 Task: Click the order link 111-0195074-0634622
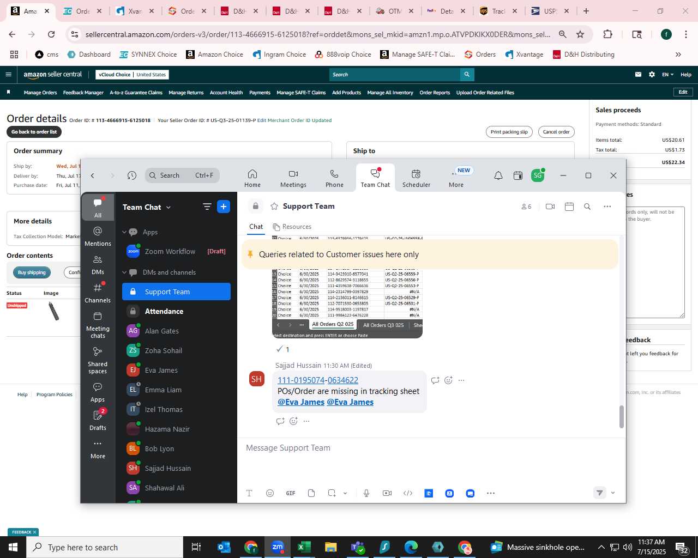[318, 380]
